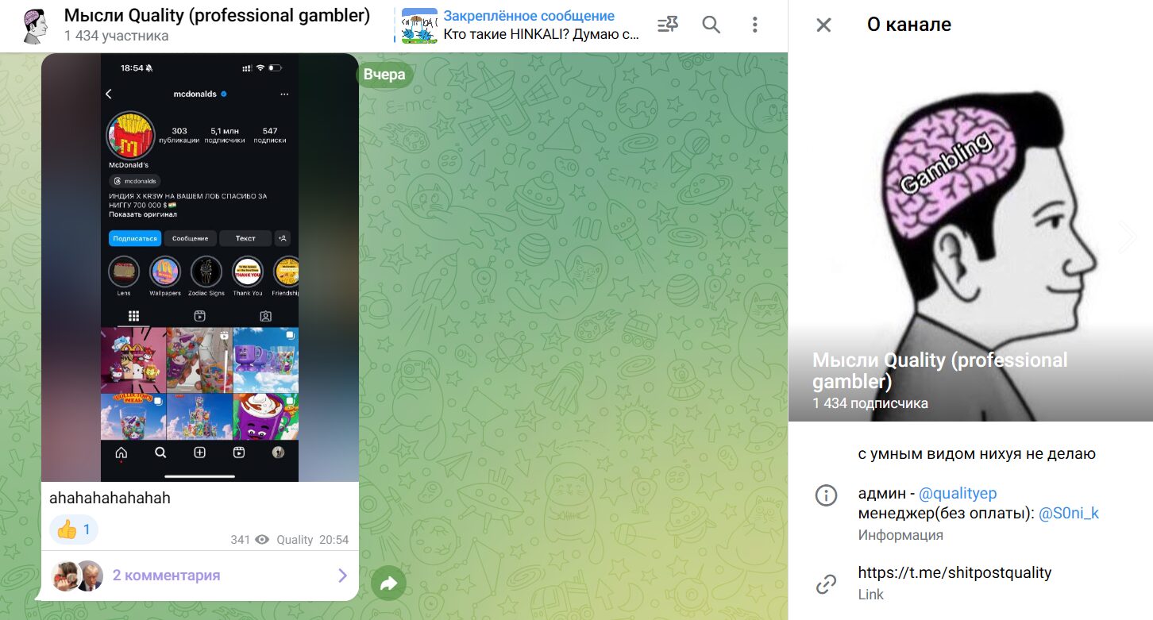Click the Вчера date badge

click(x=384, y=75)
